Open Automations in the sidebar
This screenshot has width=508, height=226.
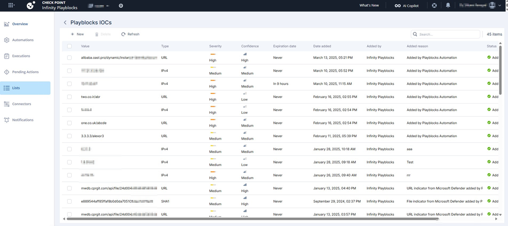click(x=23, y=40)
